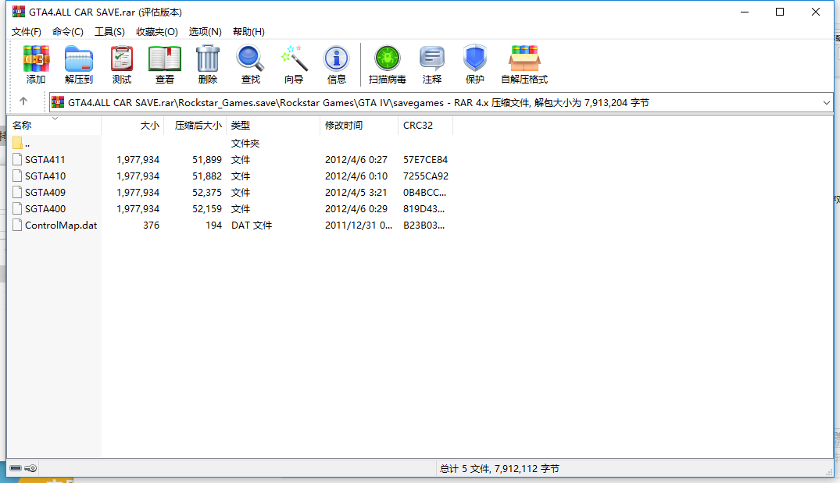The image size is (840, 483).
Task: Sort by CRC32 column header
Action: pos(425,125)
